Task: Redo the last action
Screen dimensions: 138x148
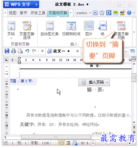Action: [x=34, y=51]
